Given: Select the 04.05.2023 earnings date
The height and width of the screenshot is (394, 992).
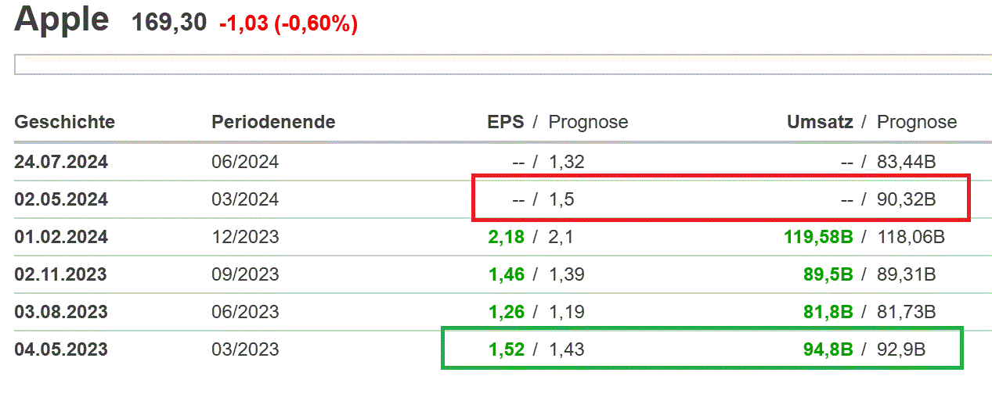Looking at the screenshot, I should tap(61, 349).
